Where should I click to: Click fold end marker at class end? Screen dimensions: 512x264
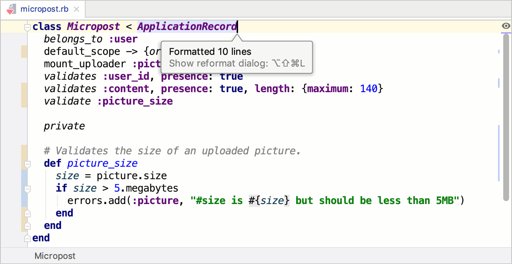point(27,238)
